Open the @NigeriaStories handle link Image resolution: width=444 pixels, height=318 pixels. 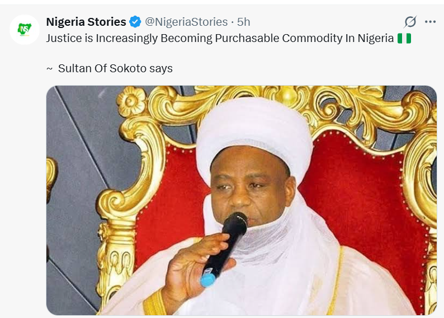click(x=186, y=22)
